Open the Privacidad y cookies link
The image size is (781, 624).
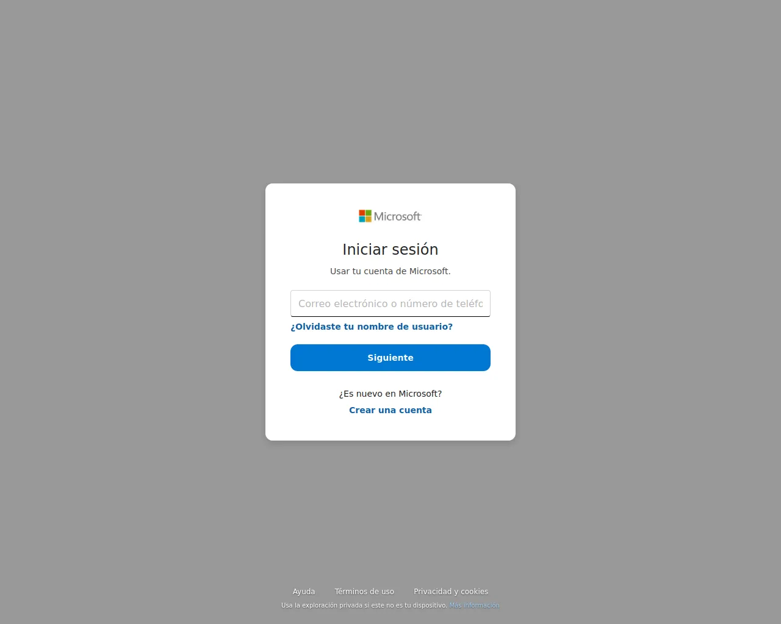click(451, 591)
